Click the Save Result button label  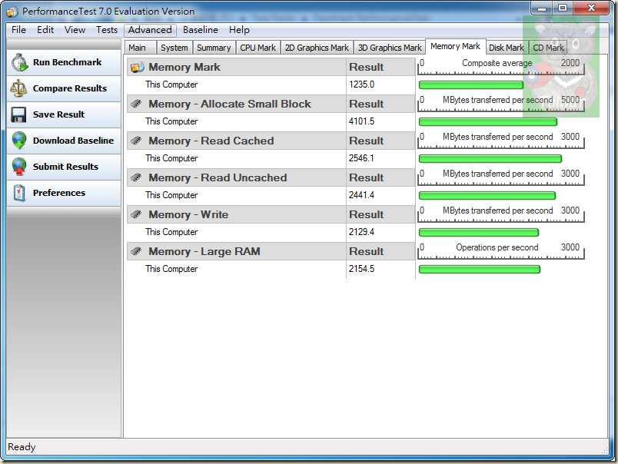tap(58, 114)
